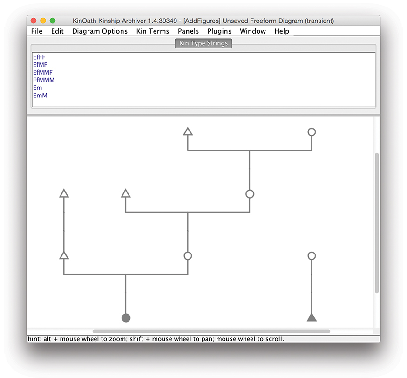Select the filled triangle male ego node
Image resolution: width=407 pixels, height=378 pixels.
point(312,317)
